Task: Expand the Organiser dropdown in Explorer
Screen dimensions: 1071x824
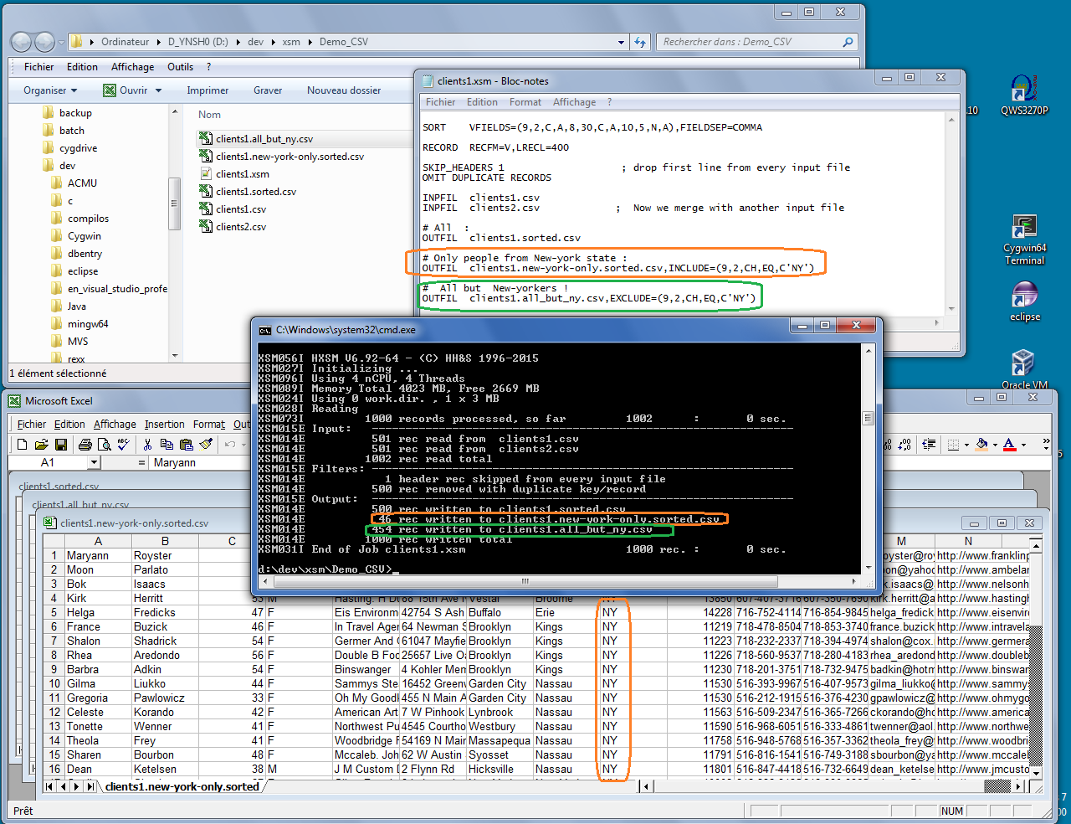Action: click(50, 90)
